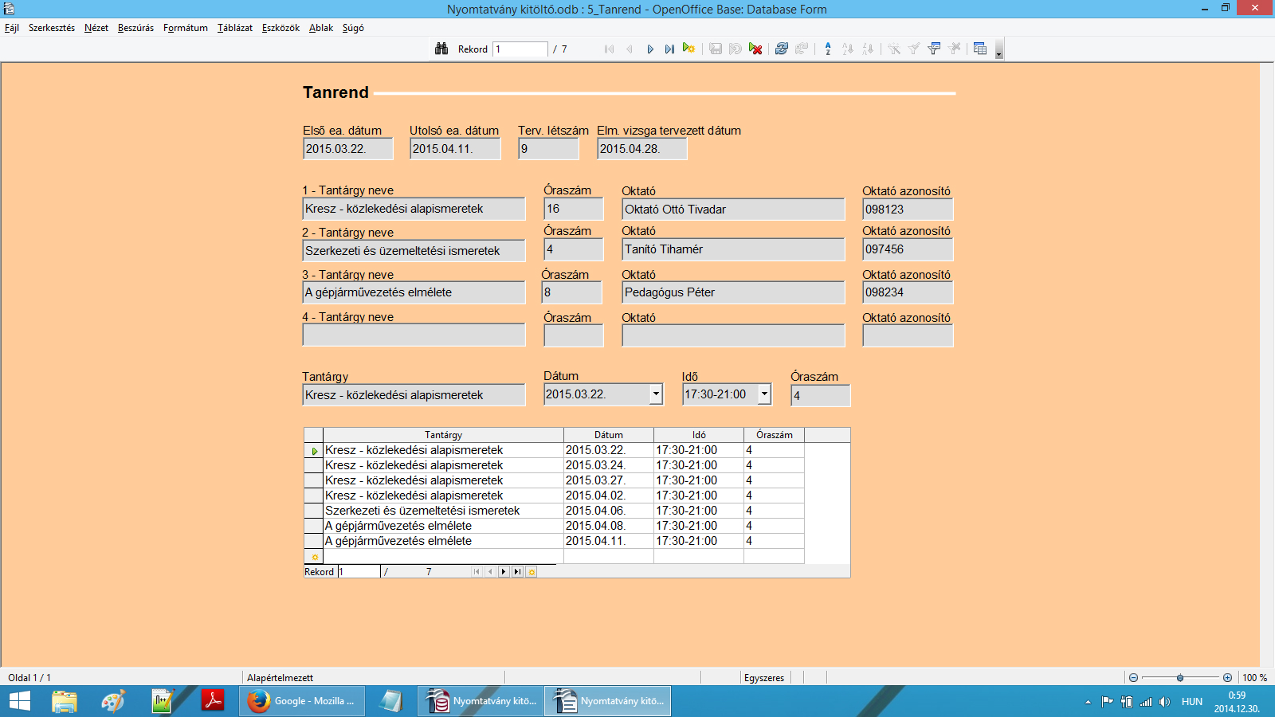
Task: Switch to Firefox Google window in taskbar
Action: (x=302, y=701)
